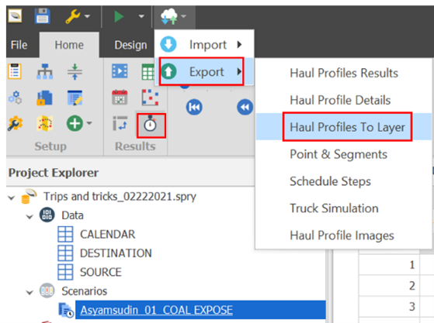Select Haul Profiles To Layer menu entry
Image resolution: width=434 pixels, height=323 pixels.
pyautogui.click(x=347, y=127)
